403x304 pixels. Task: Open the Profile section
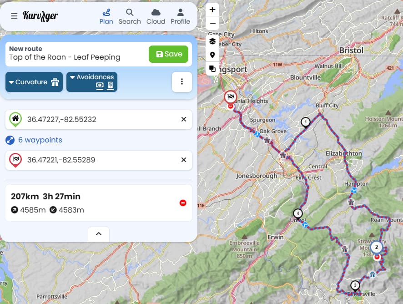180,16
